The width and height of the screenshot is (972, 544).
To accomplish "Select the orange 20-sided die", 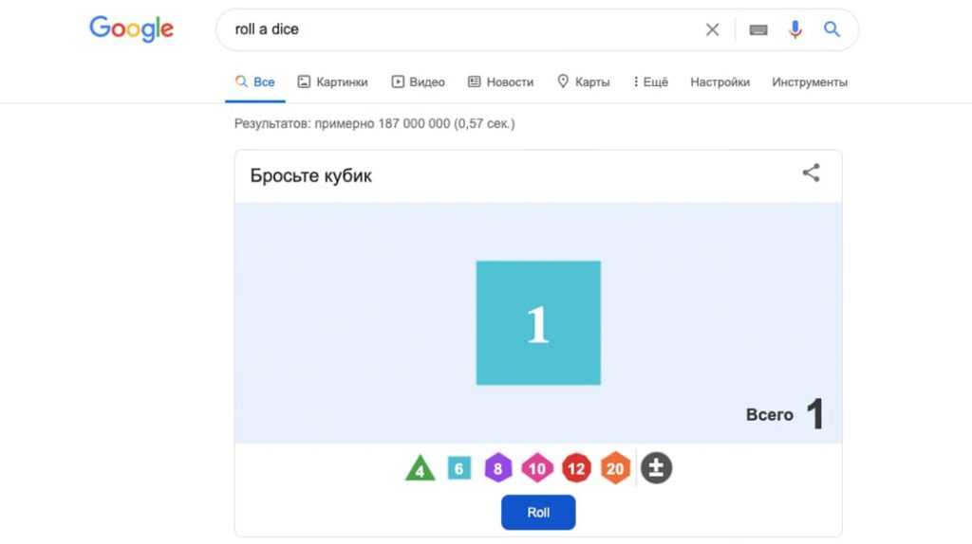I will (615, 468).
